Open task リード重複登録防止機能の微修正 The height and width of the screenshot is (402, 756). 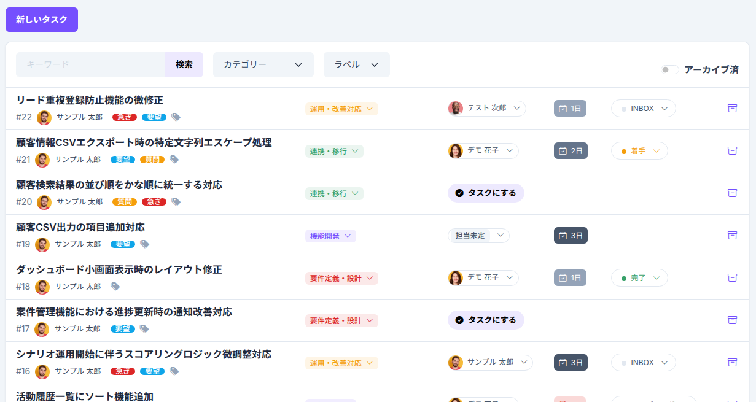point(90,100)
